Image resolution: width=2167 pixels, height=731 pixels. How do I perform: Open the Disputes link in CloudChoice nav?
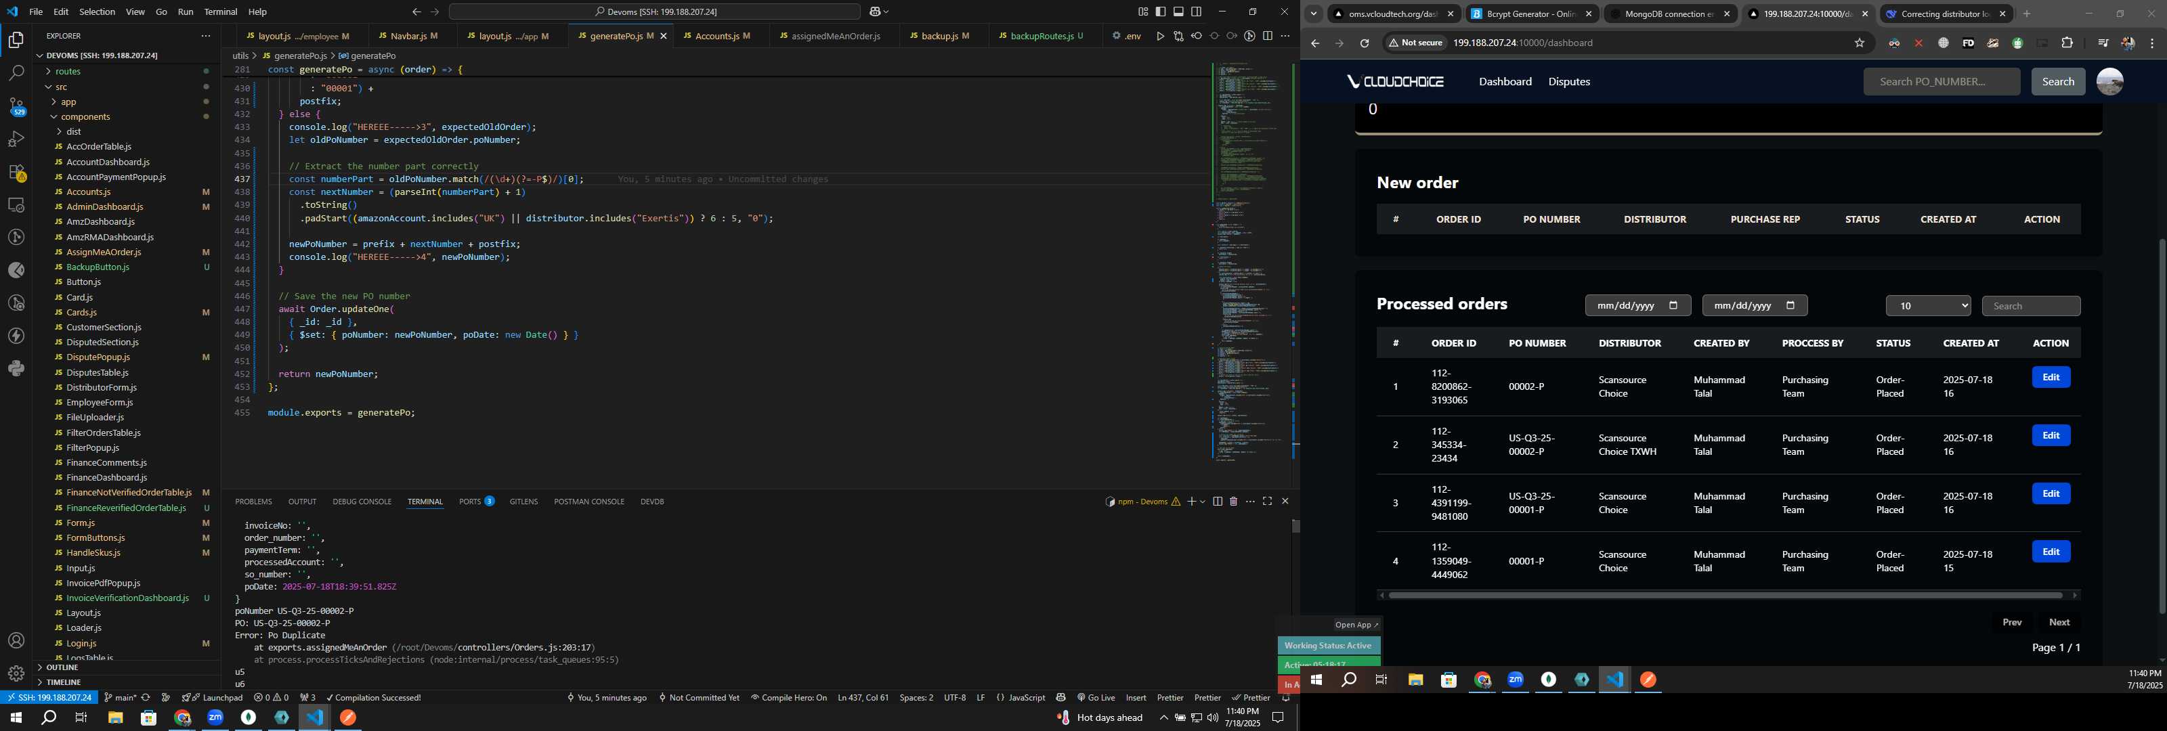click(1569, 82)
